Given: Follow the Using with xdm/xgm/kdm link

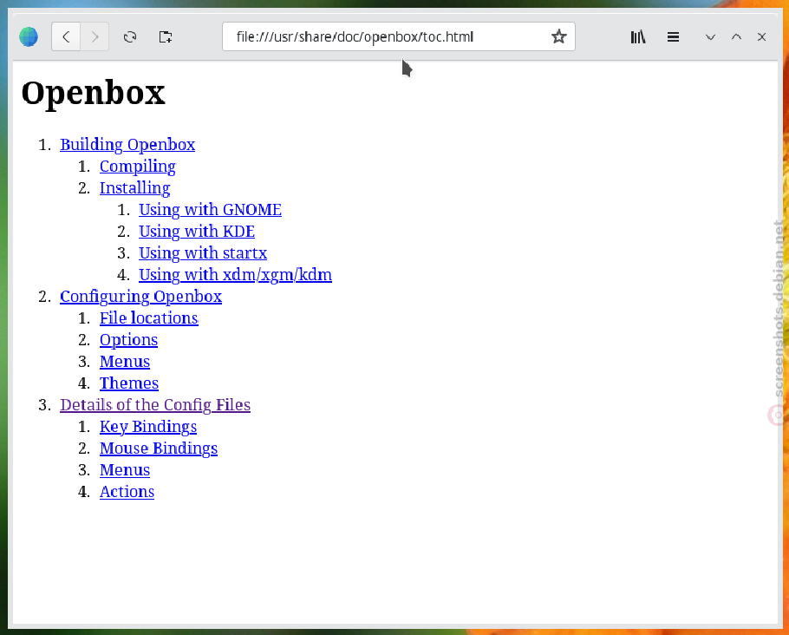Looking at the screenshot, I should (236, 274).
